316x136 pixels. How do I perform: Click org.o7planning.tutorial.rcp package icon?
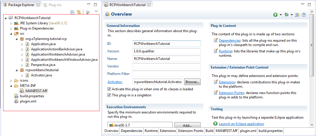coord(22,39)
